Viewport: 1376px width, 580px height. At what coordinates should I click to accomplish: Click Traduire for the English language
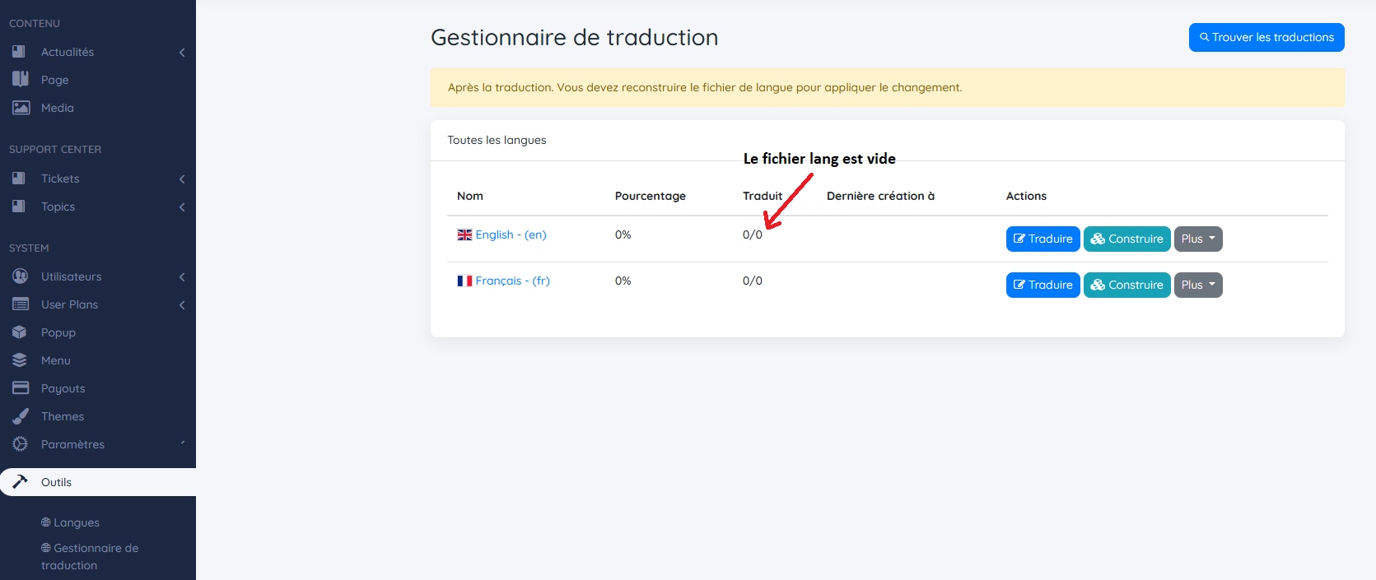click(x=1042, y=239)
